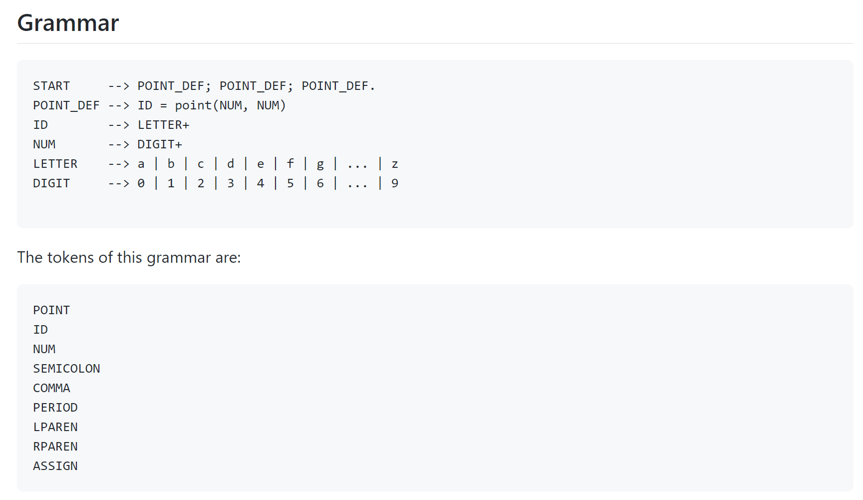Click 'The tokens of this grammar are:' text
Image resolution: width=863 pixels, height=500 pixels.
[129, 257]
